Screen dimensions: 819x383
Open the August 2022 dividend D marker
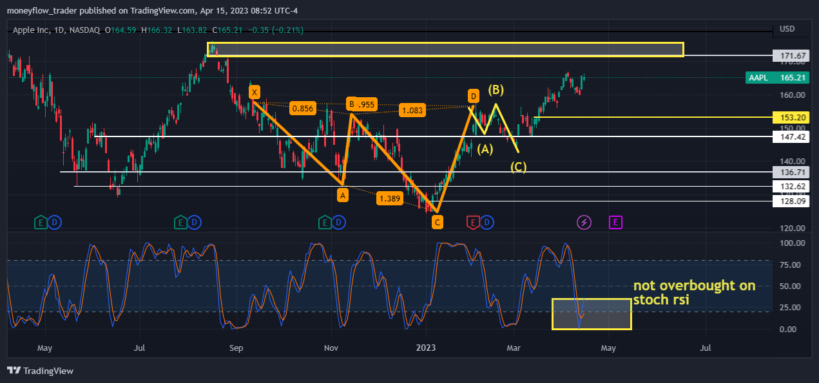pos(195,223)
